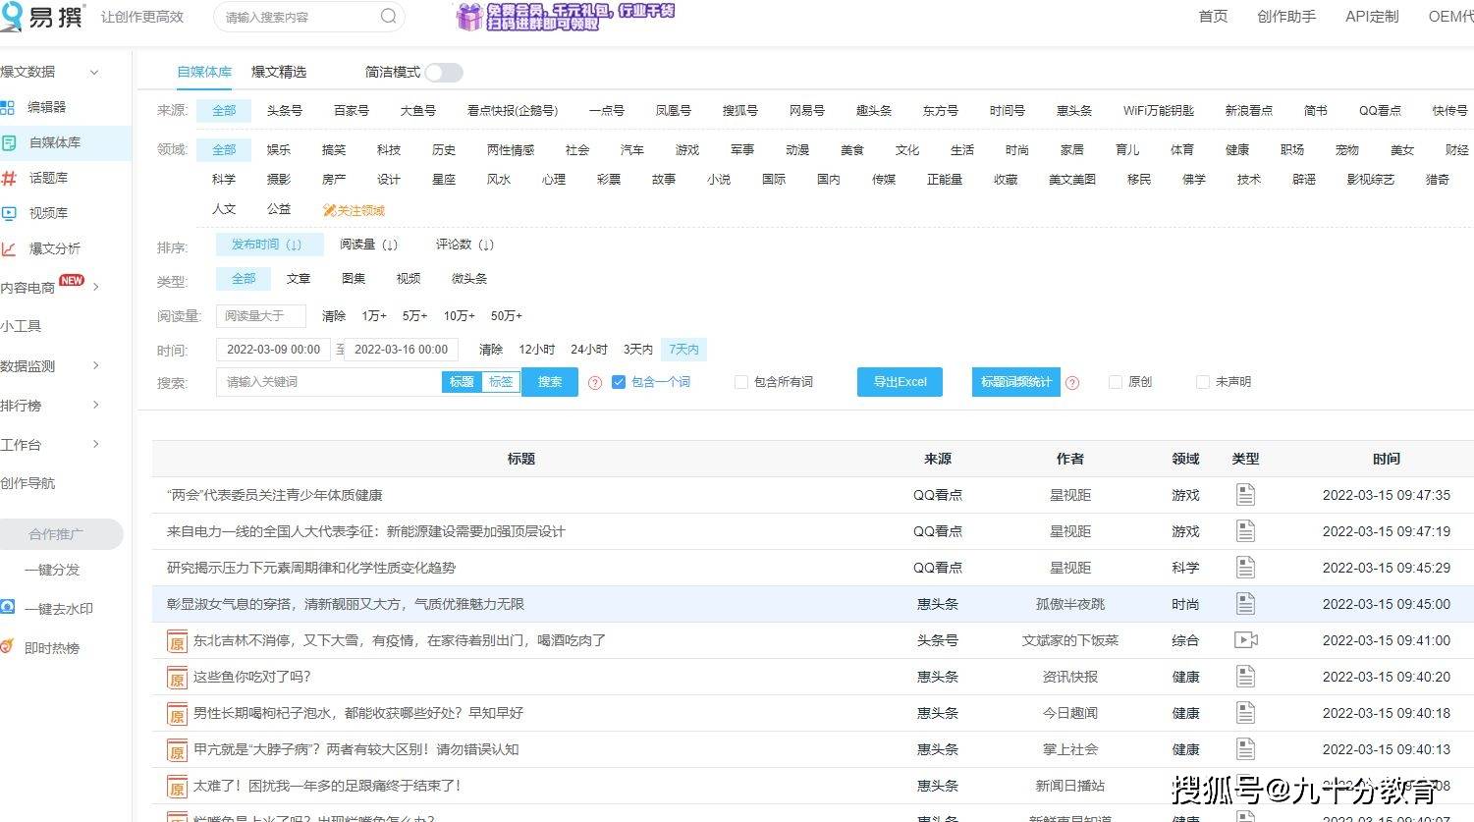Click the 导出Excel button
1474x822 pixels.
(x=899, y=382)
